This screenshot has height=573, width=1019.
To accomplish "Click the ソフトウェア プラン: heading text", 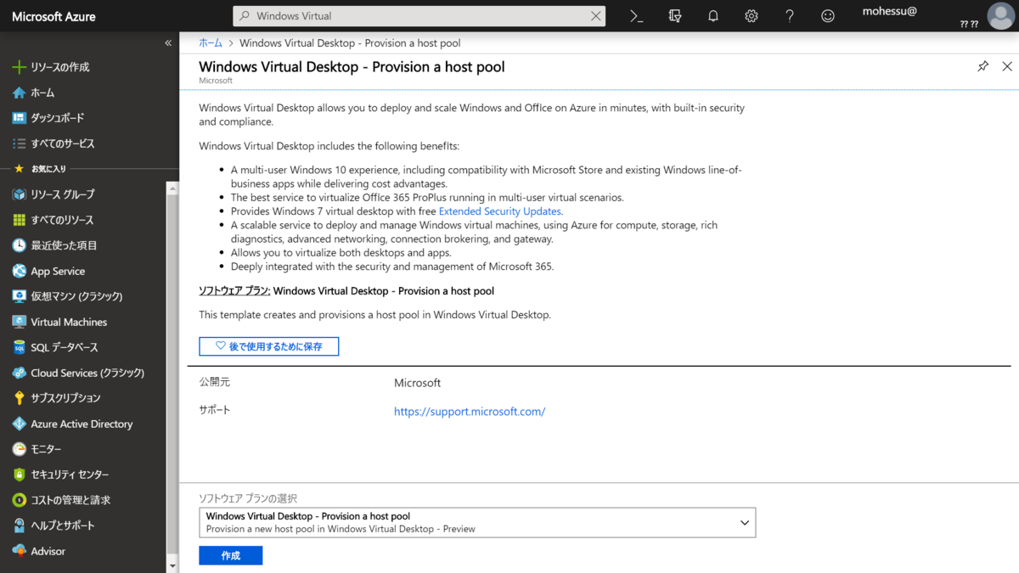I will click(234, 290).
